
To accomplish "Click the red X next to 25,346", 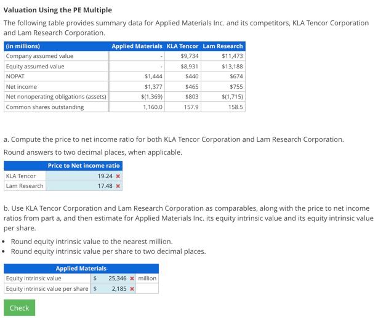I will coord(132,279).
